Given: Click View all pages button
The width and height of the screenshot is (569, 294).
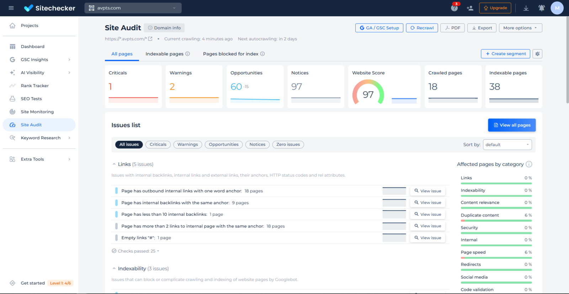Looking at the screenshot, I should click(512, 125).
